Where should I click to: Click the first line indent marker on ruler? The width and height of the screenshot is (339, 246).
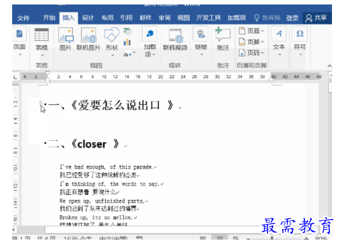[47, 74]
